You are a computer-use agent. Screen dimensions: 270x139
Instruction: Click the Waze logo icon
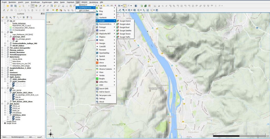coord(98,72)
